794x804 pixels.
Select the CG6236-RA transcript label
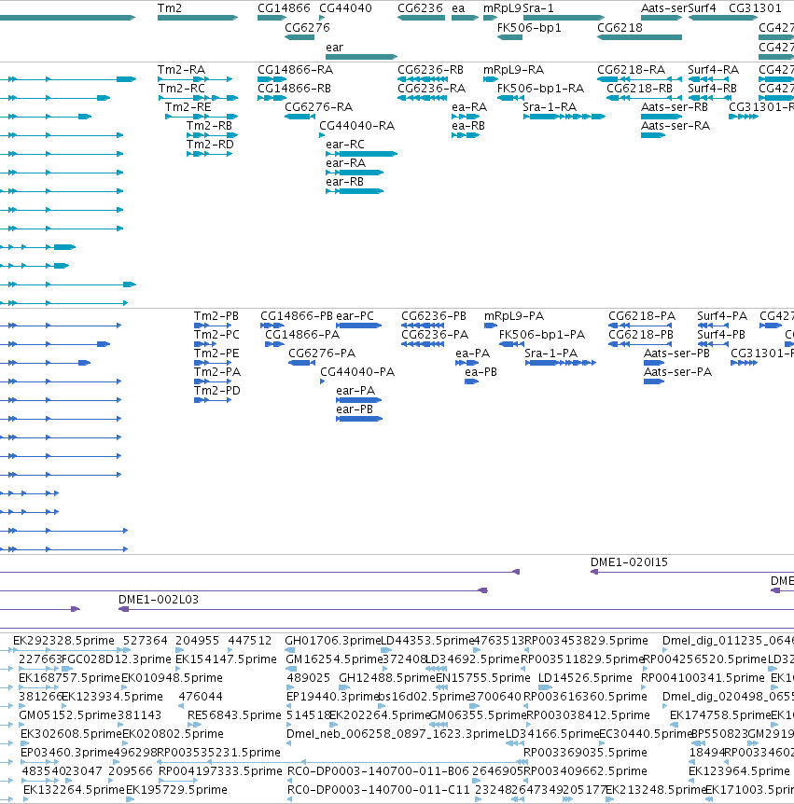(x=431, y=89)
